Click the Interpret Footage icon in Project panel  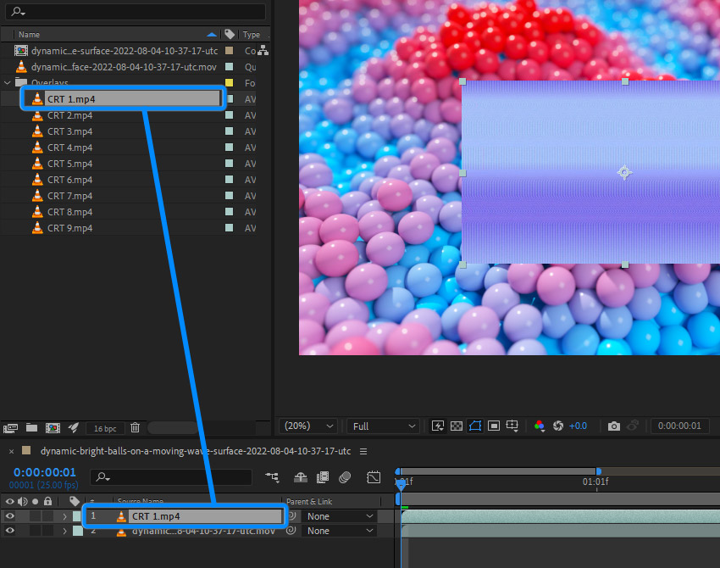point(10,428)
